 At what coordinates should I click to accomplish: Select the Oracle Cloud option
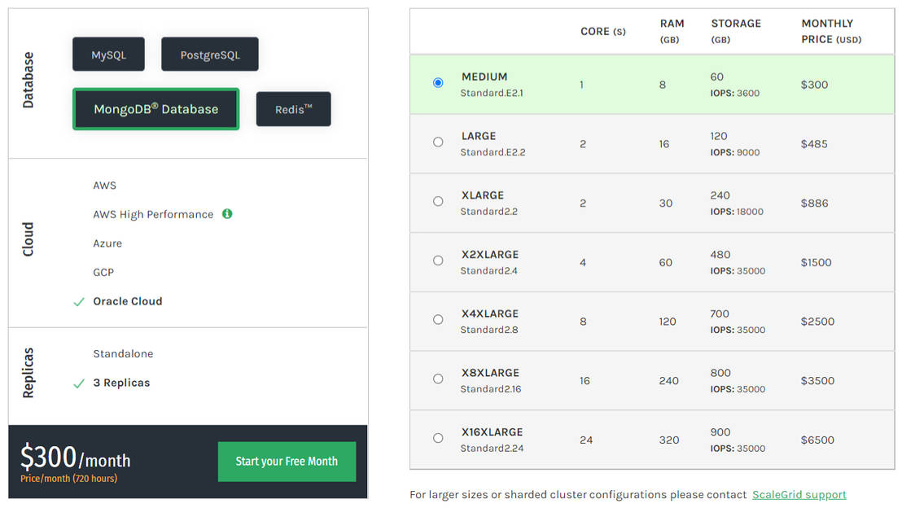[x=127, y=301]
